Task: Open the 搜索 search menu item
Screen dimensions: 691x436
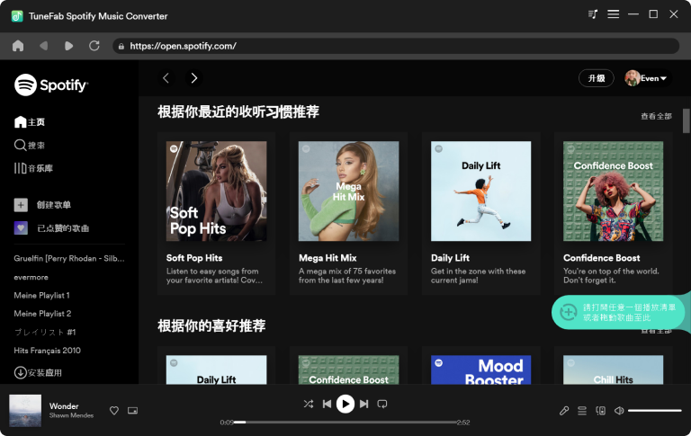Action: tap(30, 145)
